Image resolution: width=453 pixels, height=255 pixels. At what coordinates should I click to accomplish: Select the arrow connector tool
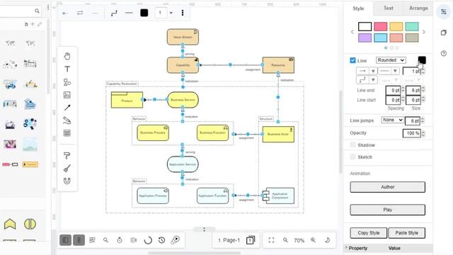pos(67,108)
